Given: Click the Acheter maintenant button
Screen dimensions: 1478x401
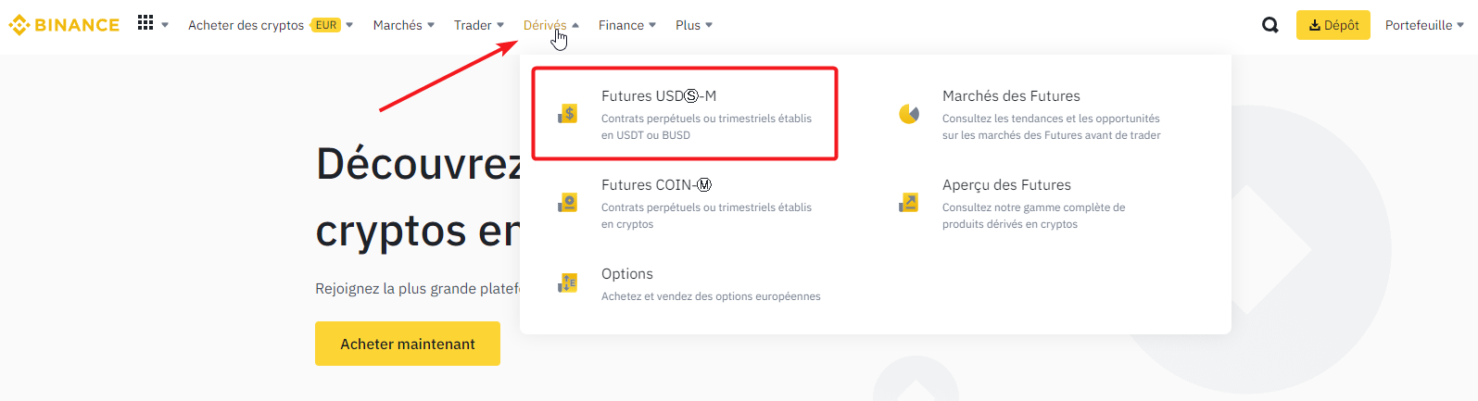Looking at the screenshot, I should tap(408, 344).
